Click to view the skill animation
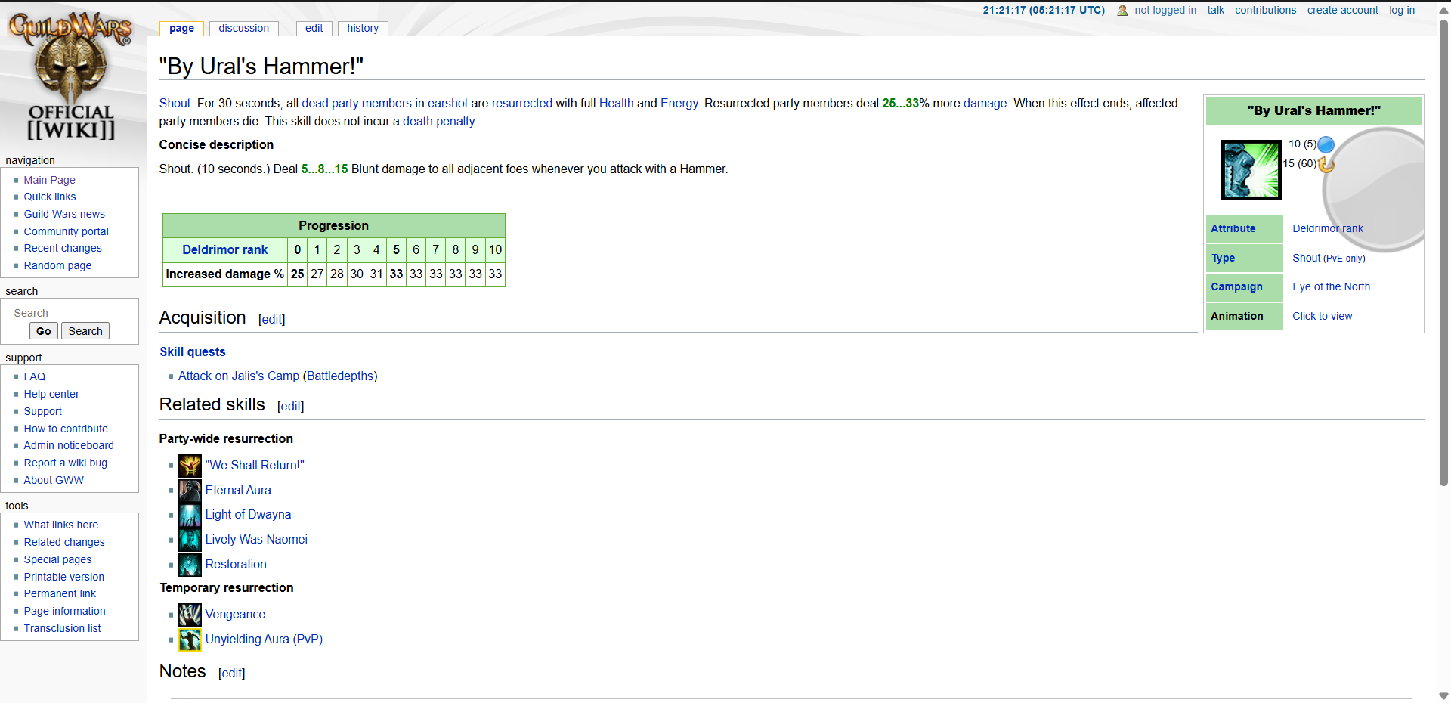The height and width of the screenshot is (703, 1451). [x=1323, y=316]
